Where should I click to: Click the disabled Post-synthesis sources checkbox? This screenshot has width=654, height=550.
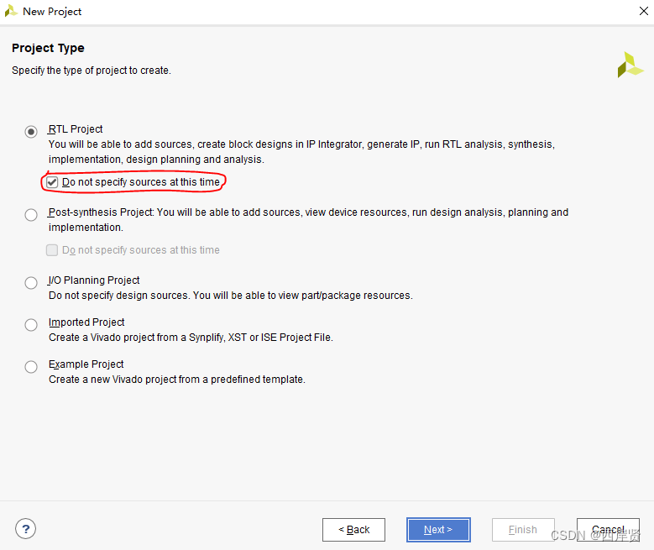point(52,250)
